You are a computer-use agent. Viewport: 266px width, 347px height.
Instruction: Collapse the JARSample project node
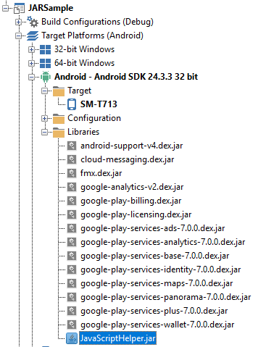5,8
